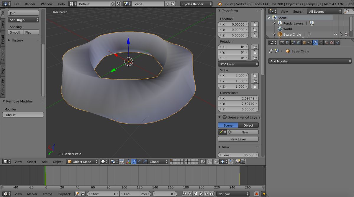Toggle the automatic keyframe record button
This screenshot has width=354, height=197.
256,194
